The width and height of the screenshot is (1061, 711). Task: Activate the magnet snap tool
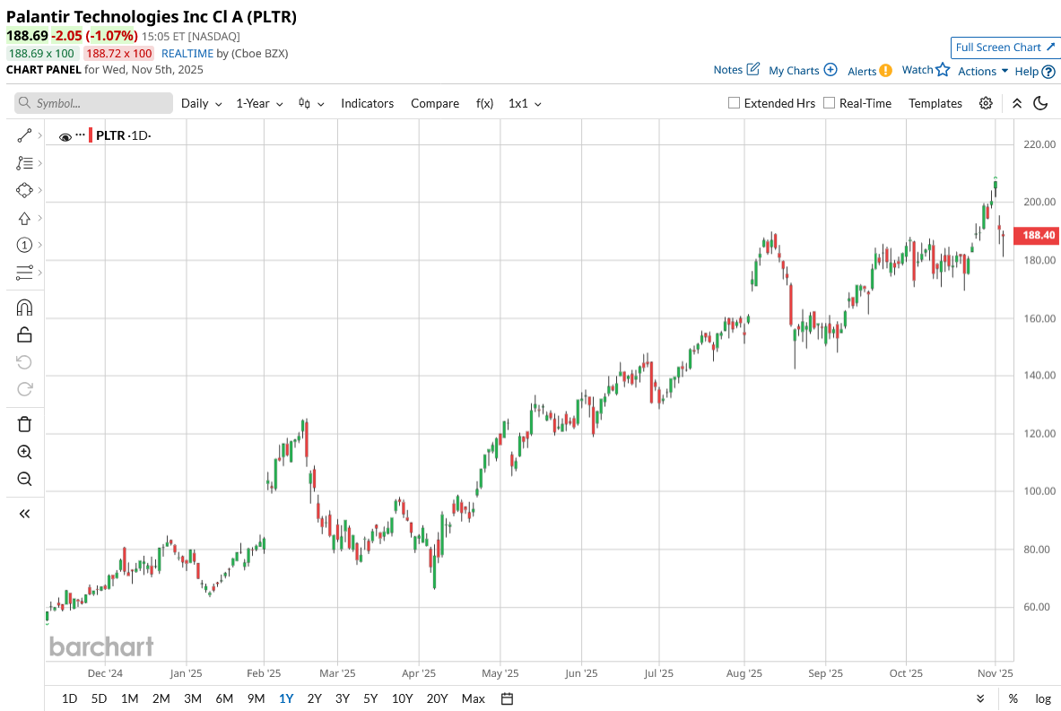[x=24, y=308]
